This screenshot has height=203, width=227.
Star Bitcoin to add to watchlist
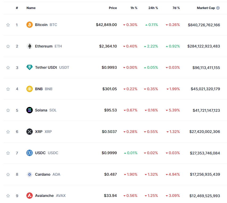coord(8,25)
